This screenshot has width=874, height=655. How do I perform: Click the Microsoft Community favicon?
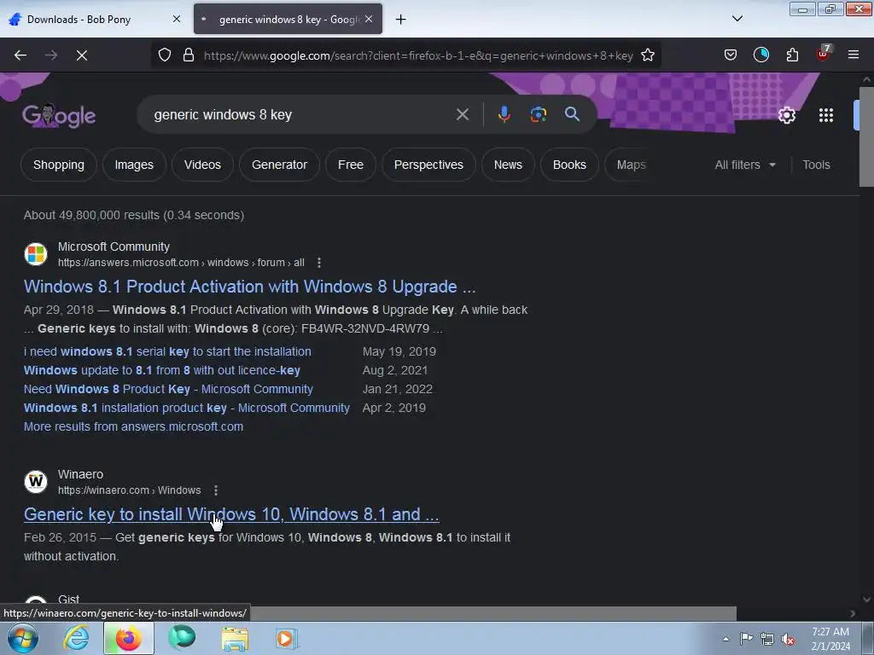36,254
